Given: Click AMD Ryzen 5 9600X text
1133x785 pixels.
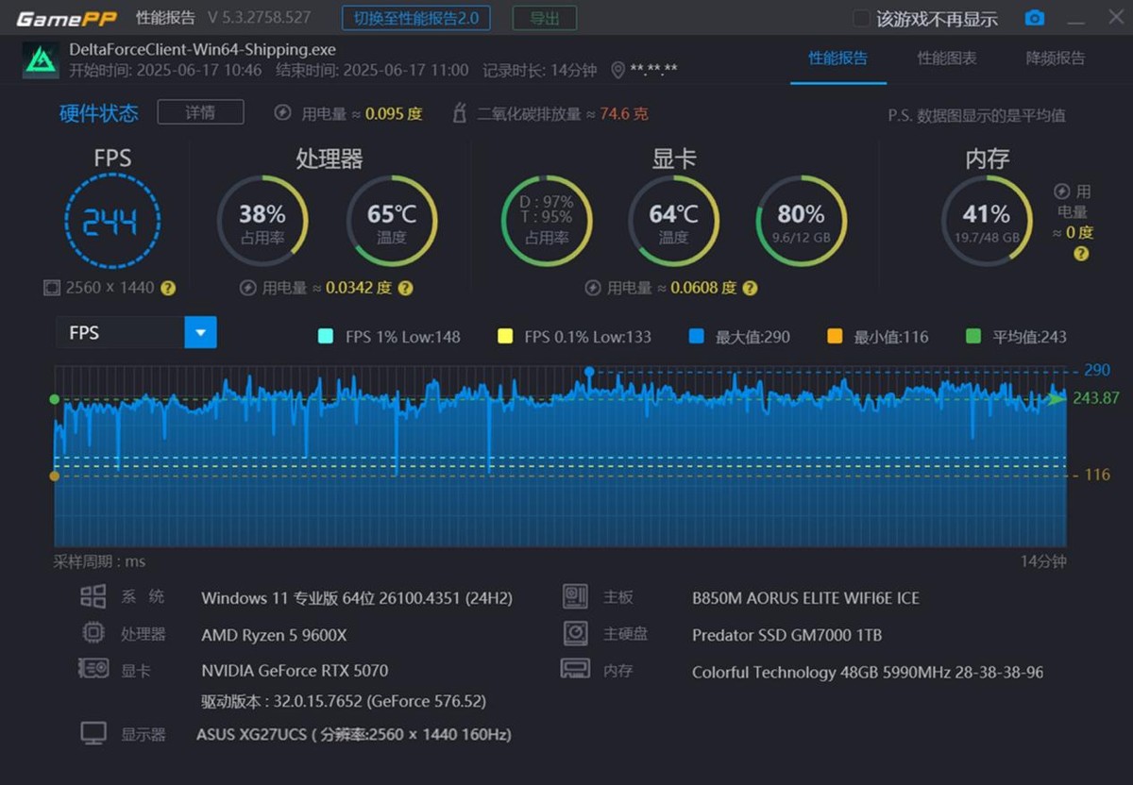Looking at the screenshot, I should click(274, 635).
